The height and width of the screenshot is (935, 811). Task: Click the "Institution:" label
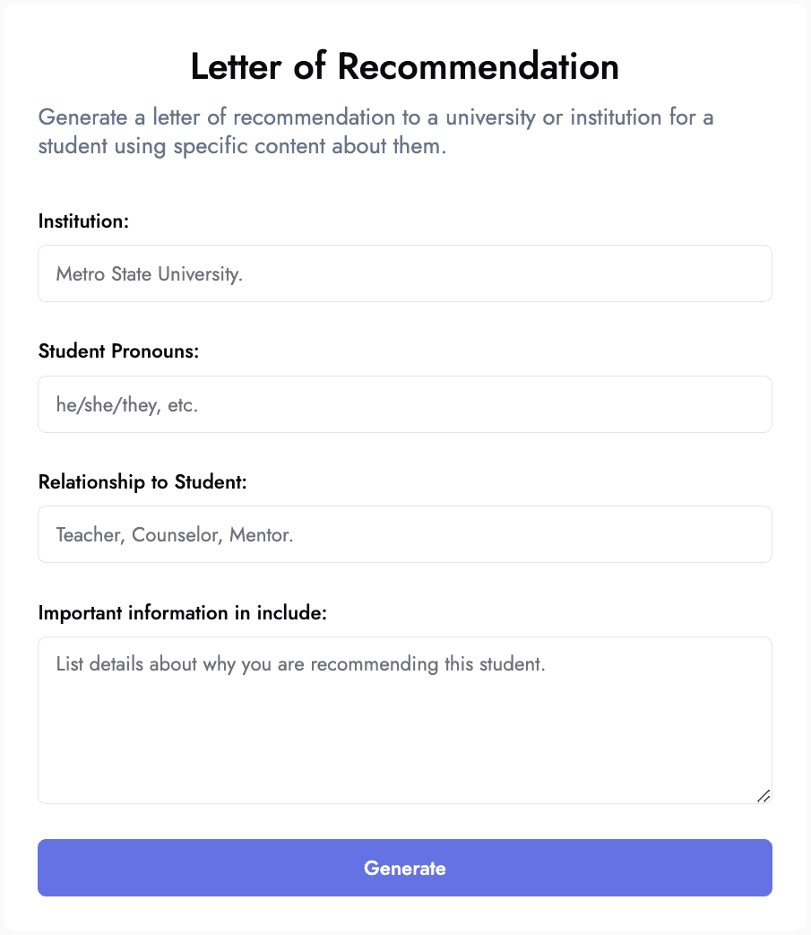pos(83,221)
